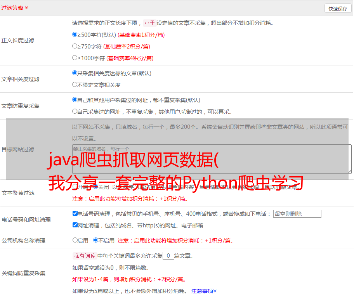The width and height of the screenshot is (354, 298).
Task: Select ≥1000字符 length option
Action: tap(75, 57)
